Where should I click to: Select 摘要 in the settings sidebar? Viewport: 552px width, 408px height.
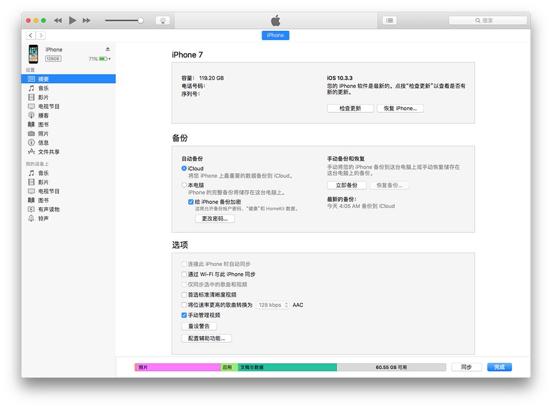(68, 79)
